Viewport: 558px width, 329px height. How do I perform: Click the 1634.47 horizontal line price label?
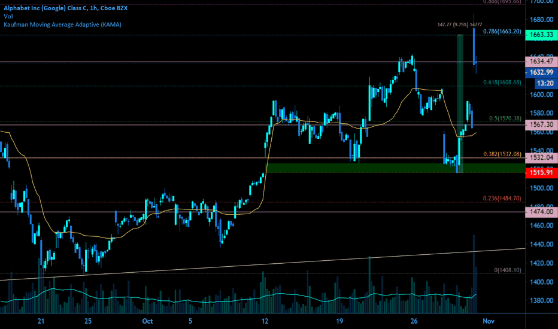[542, 61]
